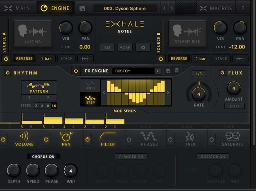Toggle the Flux power button
256x191 pixels.
pos(222,73)
